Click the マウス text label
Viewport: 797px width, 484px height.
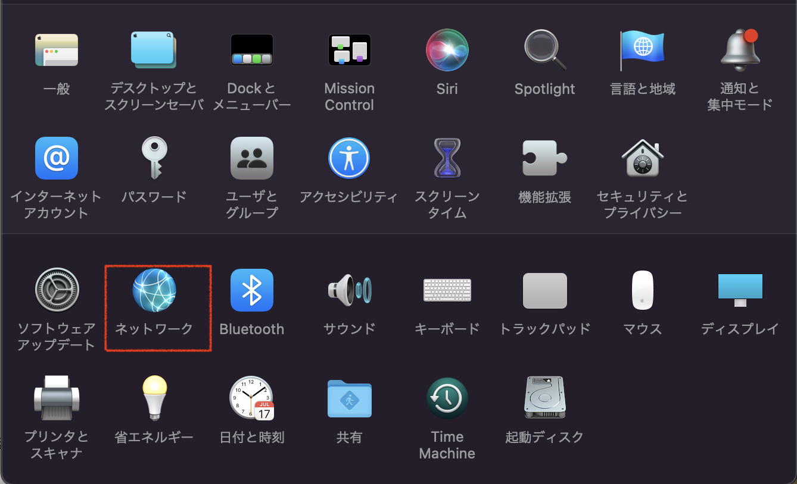(x=643, y=329)
